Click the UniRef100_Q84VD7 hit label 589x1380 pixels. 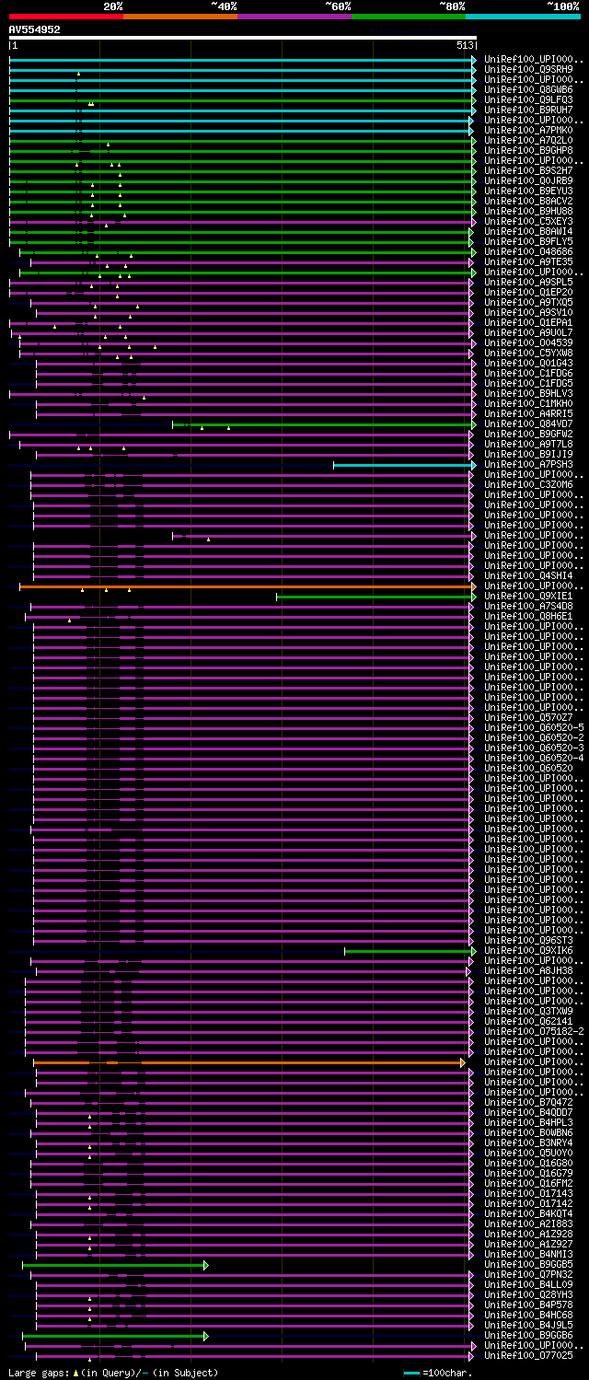(528, 423)
